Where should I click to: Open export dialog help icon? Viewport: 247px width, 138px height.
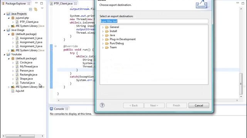(102, 105)
